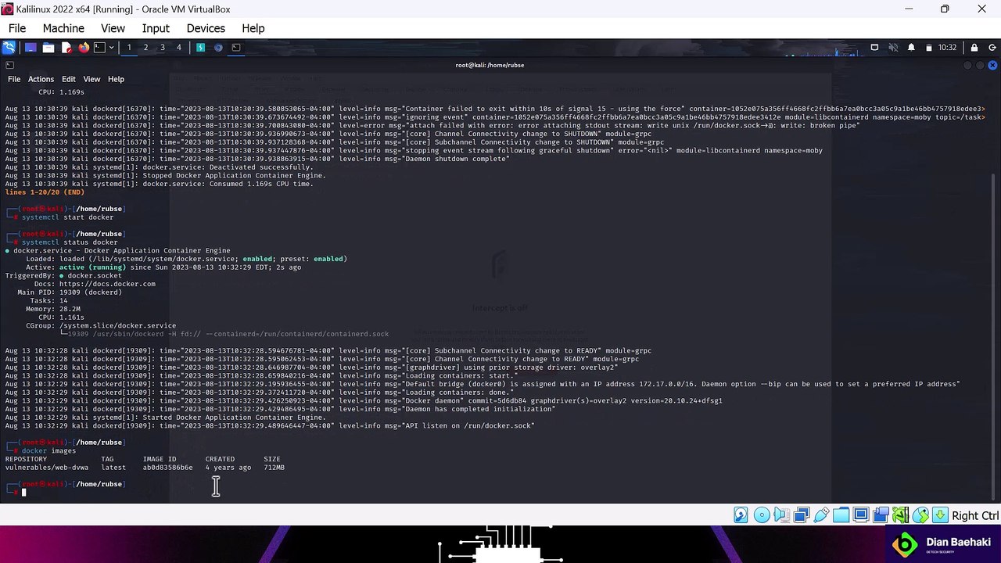Open the VirtualBox View menu

coord(113,28)
